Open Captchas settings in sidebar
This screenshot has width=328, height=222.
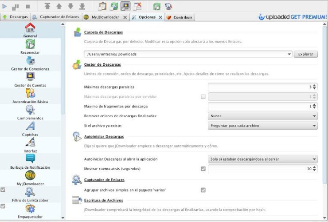click(30, 129)
